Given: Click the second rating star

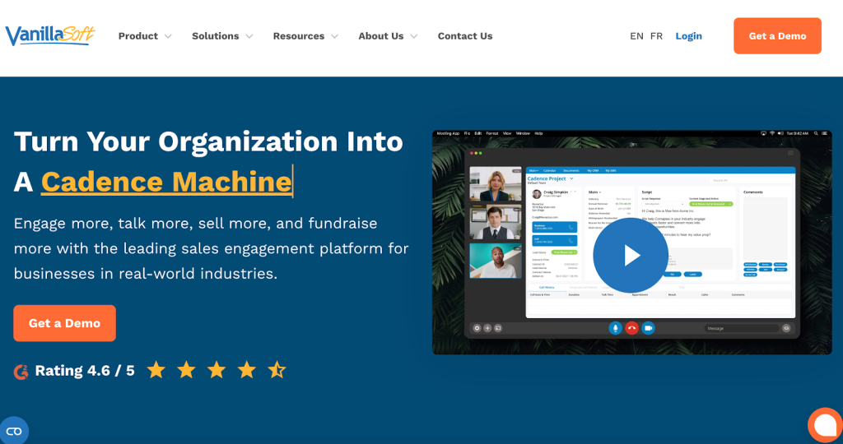Looking at the screenshot, I should [187, 370].
